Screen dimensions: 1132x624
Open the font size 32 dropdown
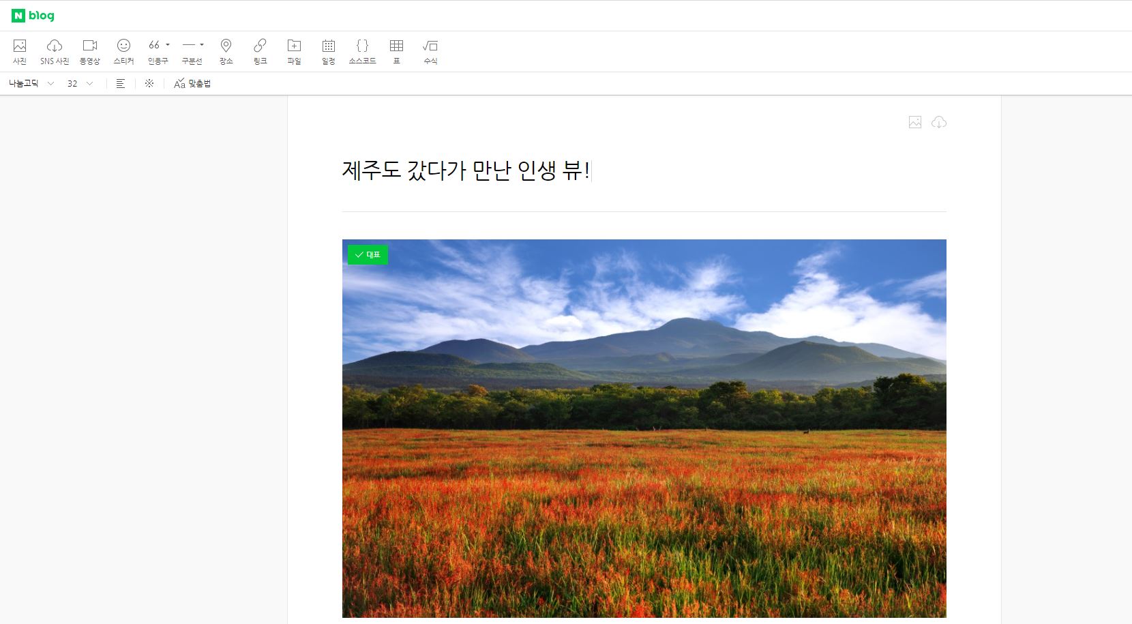[x=80, y=84]
